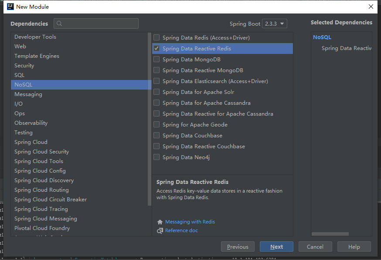
Task: Open the Reference doc link
Action: (181, 230)
